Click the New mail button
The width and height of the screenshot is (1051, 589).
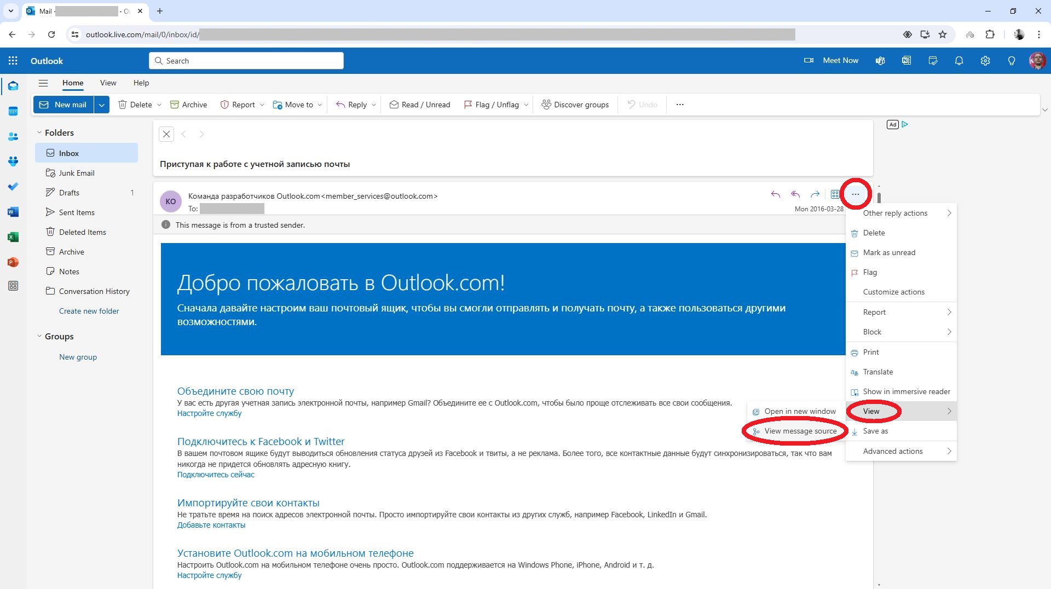coord(63,105)
